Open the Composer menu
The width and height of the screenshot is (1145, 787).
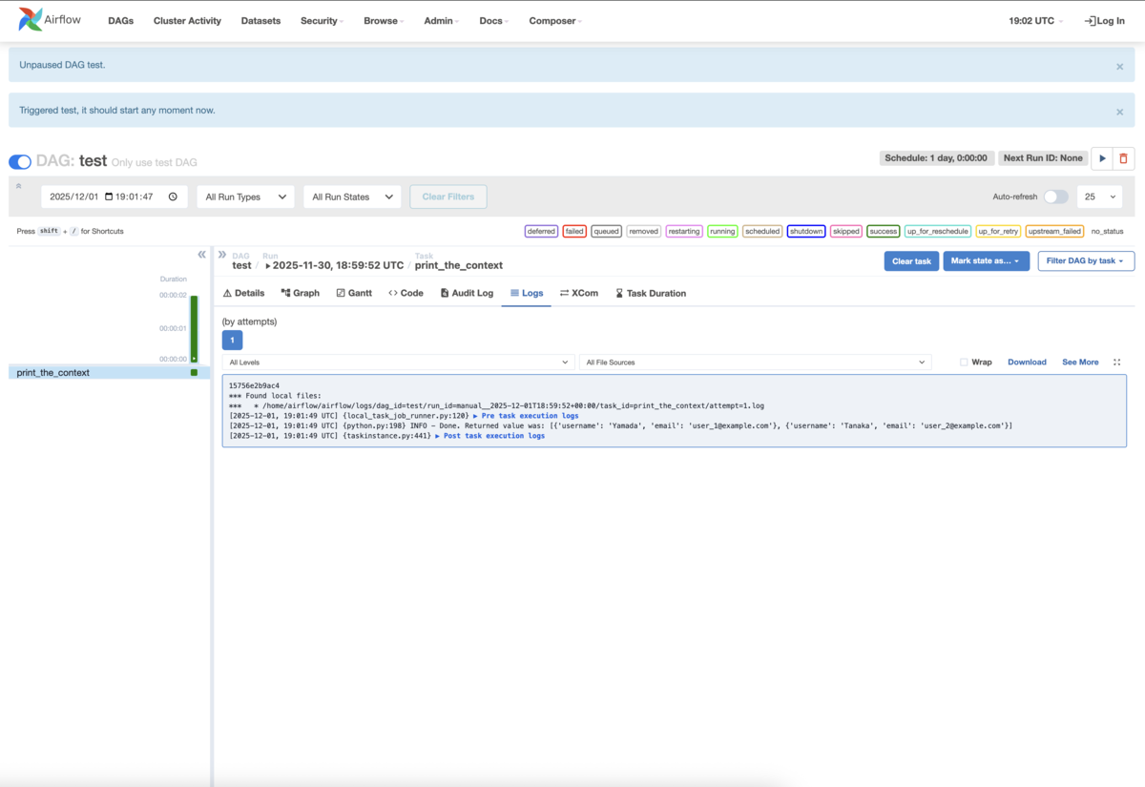coord(555,20)
